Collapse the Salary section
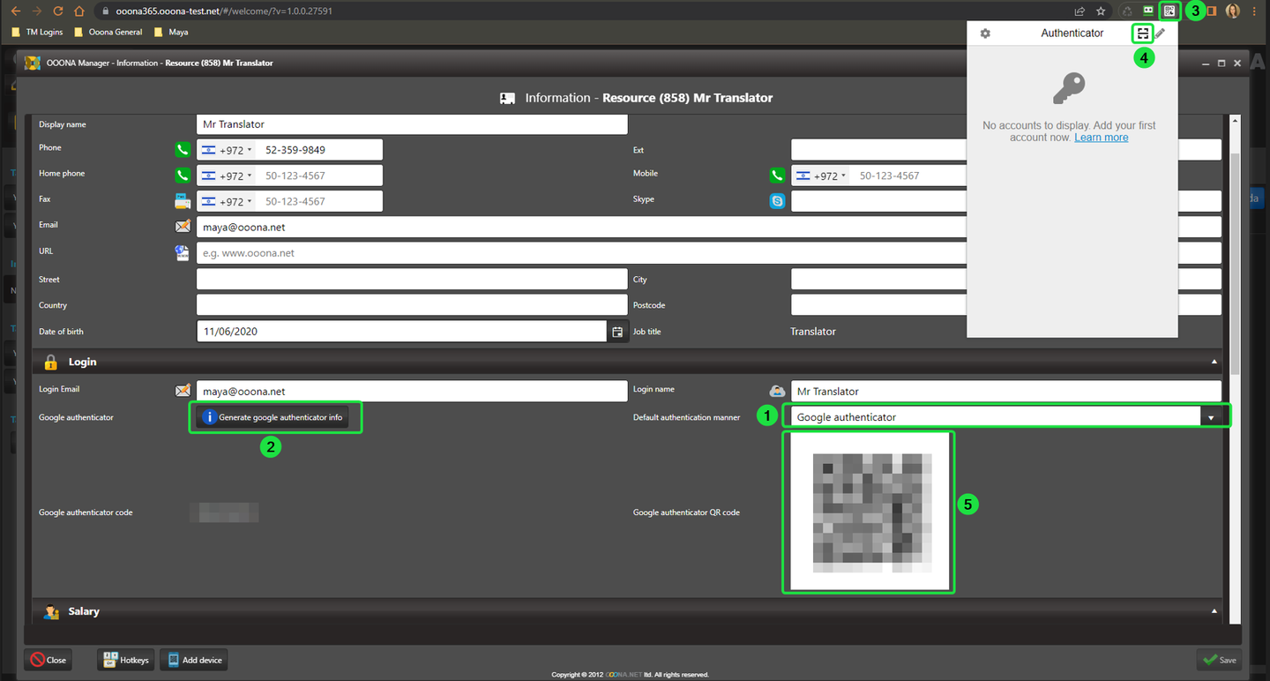1270x681 pixels. [1214, 611]
